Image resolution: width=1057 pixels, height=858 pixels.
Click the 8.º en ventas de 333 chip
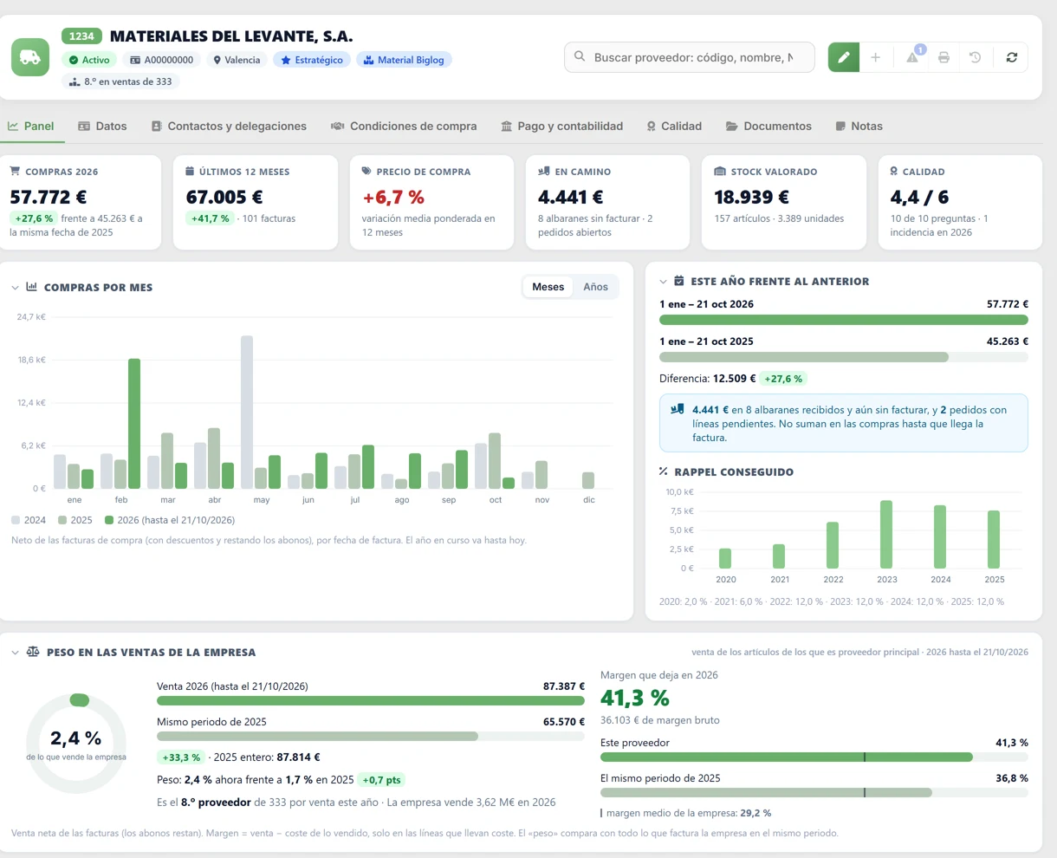click(x=120, y=81)
